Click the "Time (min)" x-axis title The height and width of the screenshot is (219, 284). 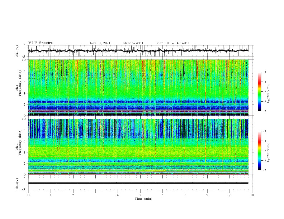click(x=143, y=199)
